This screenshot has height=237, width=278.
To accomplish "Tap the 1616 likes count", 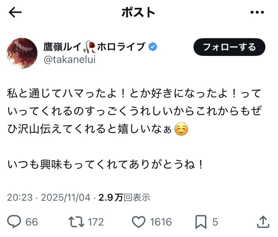I will pos(161,222).
